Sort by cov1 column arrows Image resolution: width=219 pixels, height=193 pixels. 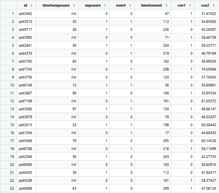click(190, 6)
